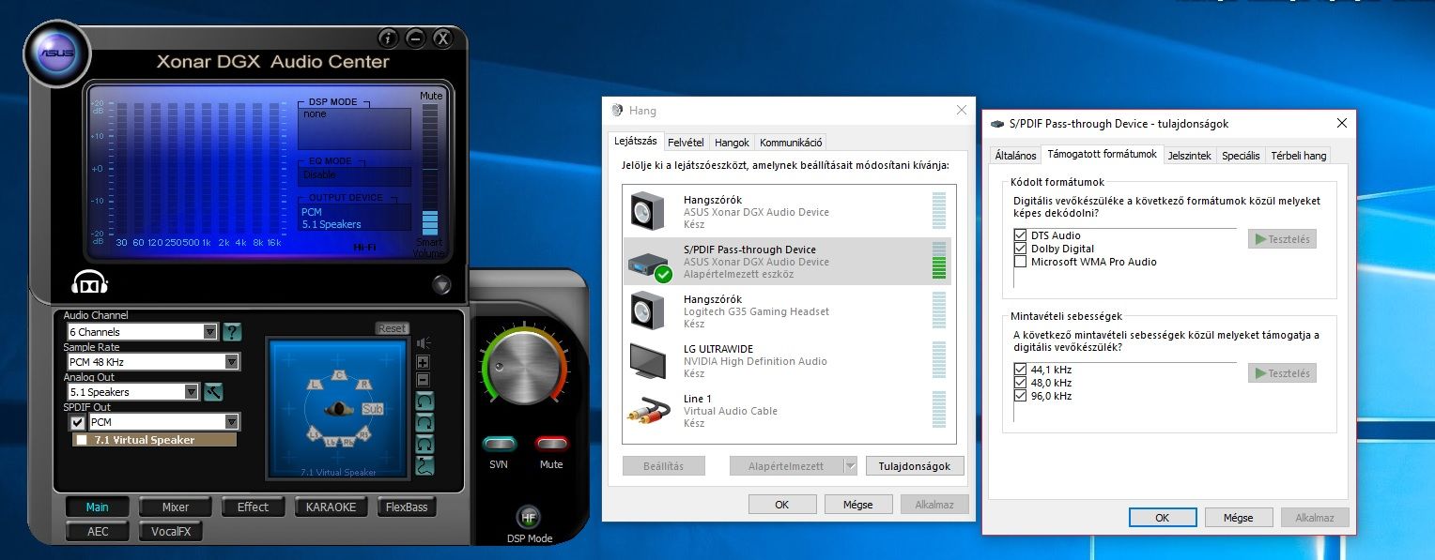Click the Line 1 RCA cable icon
1435x560 pixels.
tap(648, 411)
